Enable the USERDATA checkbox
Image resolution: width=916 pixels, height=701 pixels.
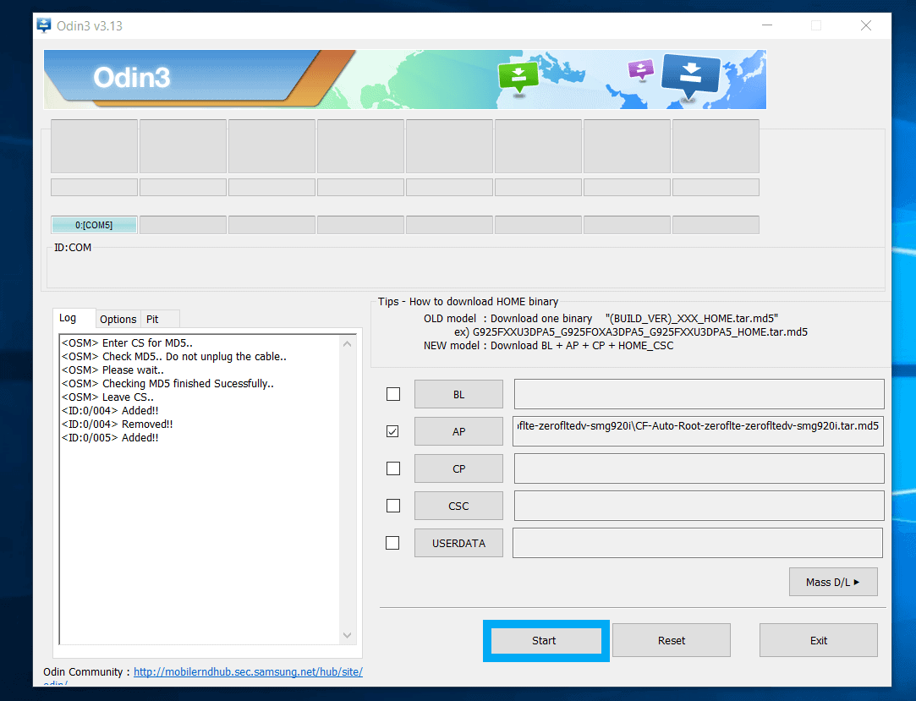[x=393, y=543]
